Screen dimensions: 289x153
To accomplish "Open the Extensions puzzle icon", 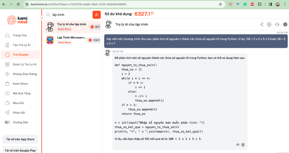I will pos(260,4).
